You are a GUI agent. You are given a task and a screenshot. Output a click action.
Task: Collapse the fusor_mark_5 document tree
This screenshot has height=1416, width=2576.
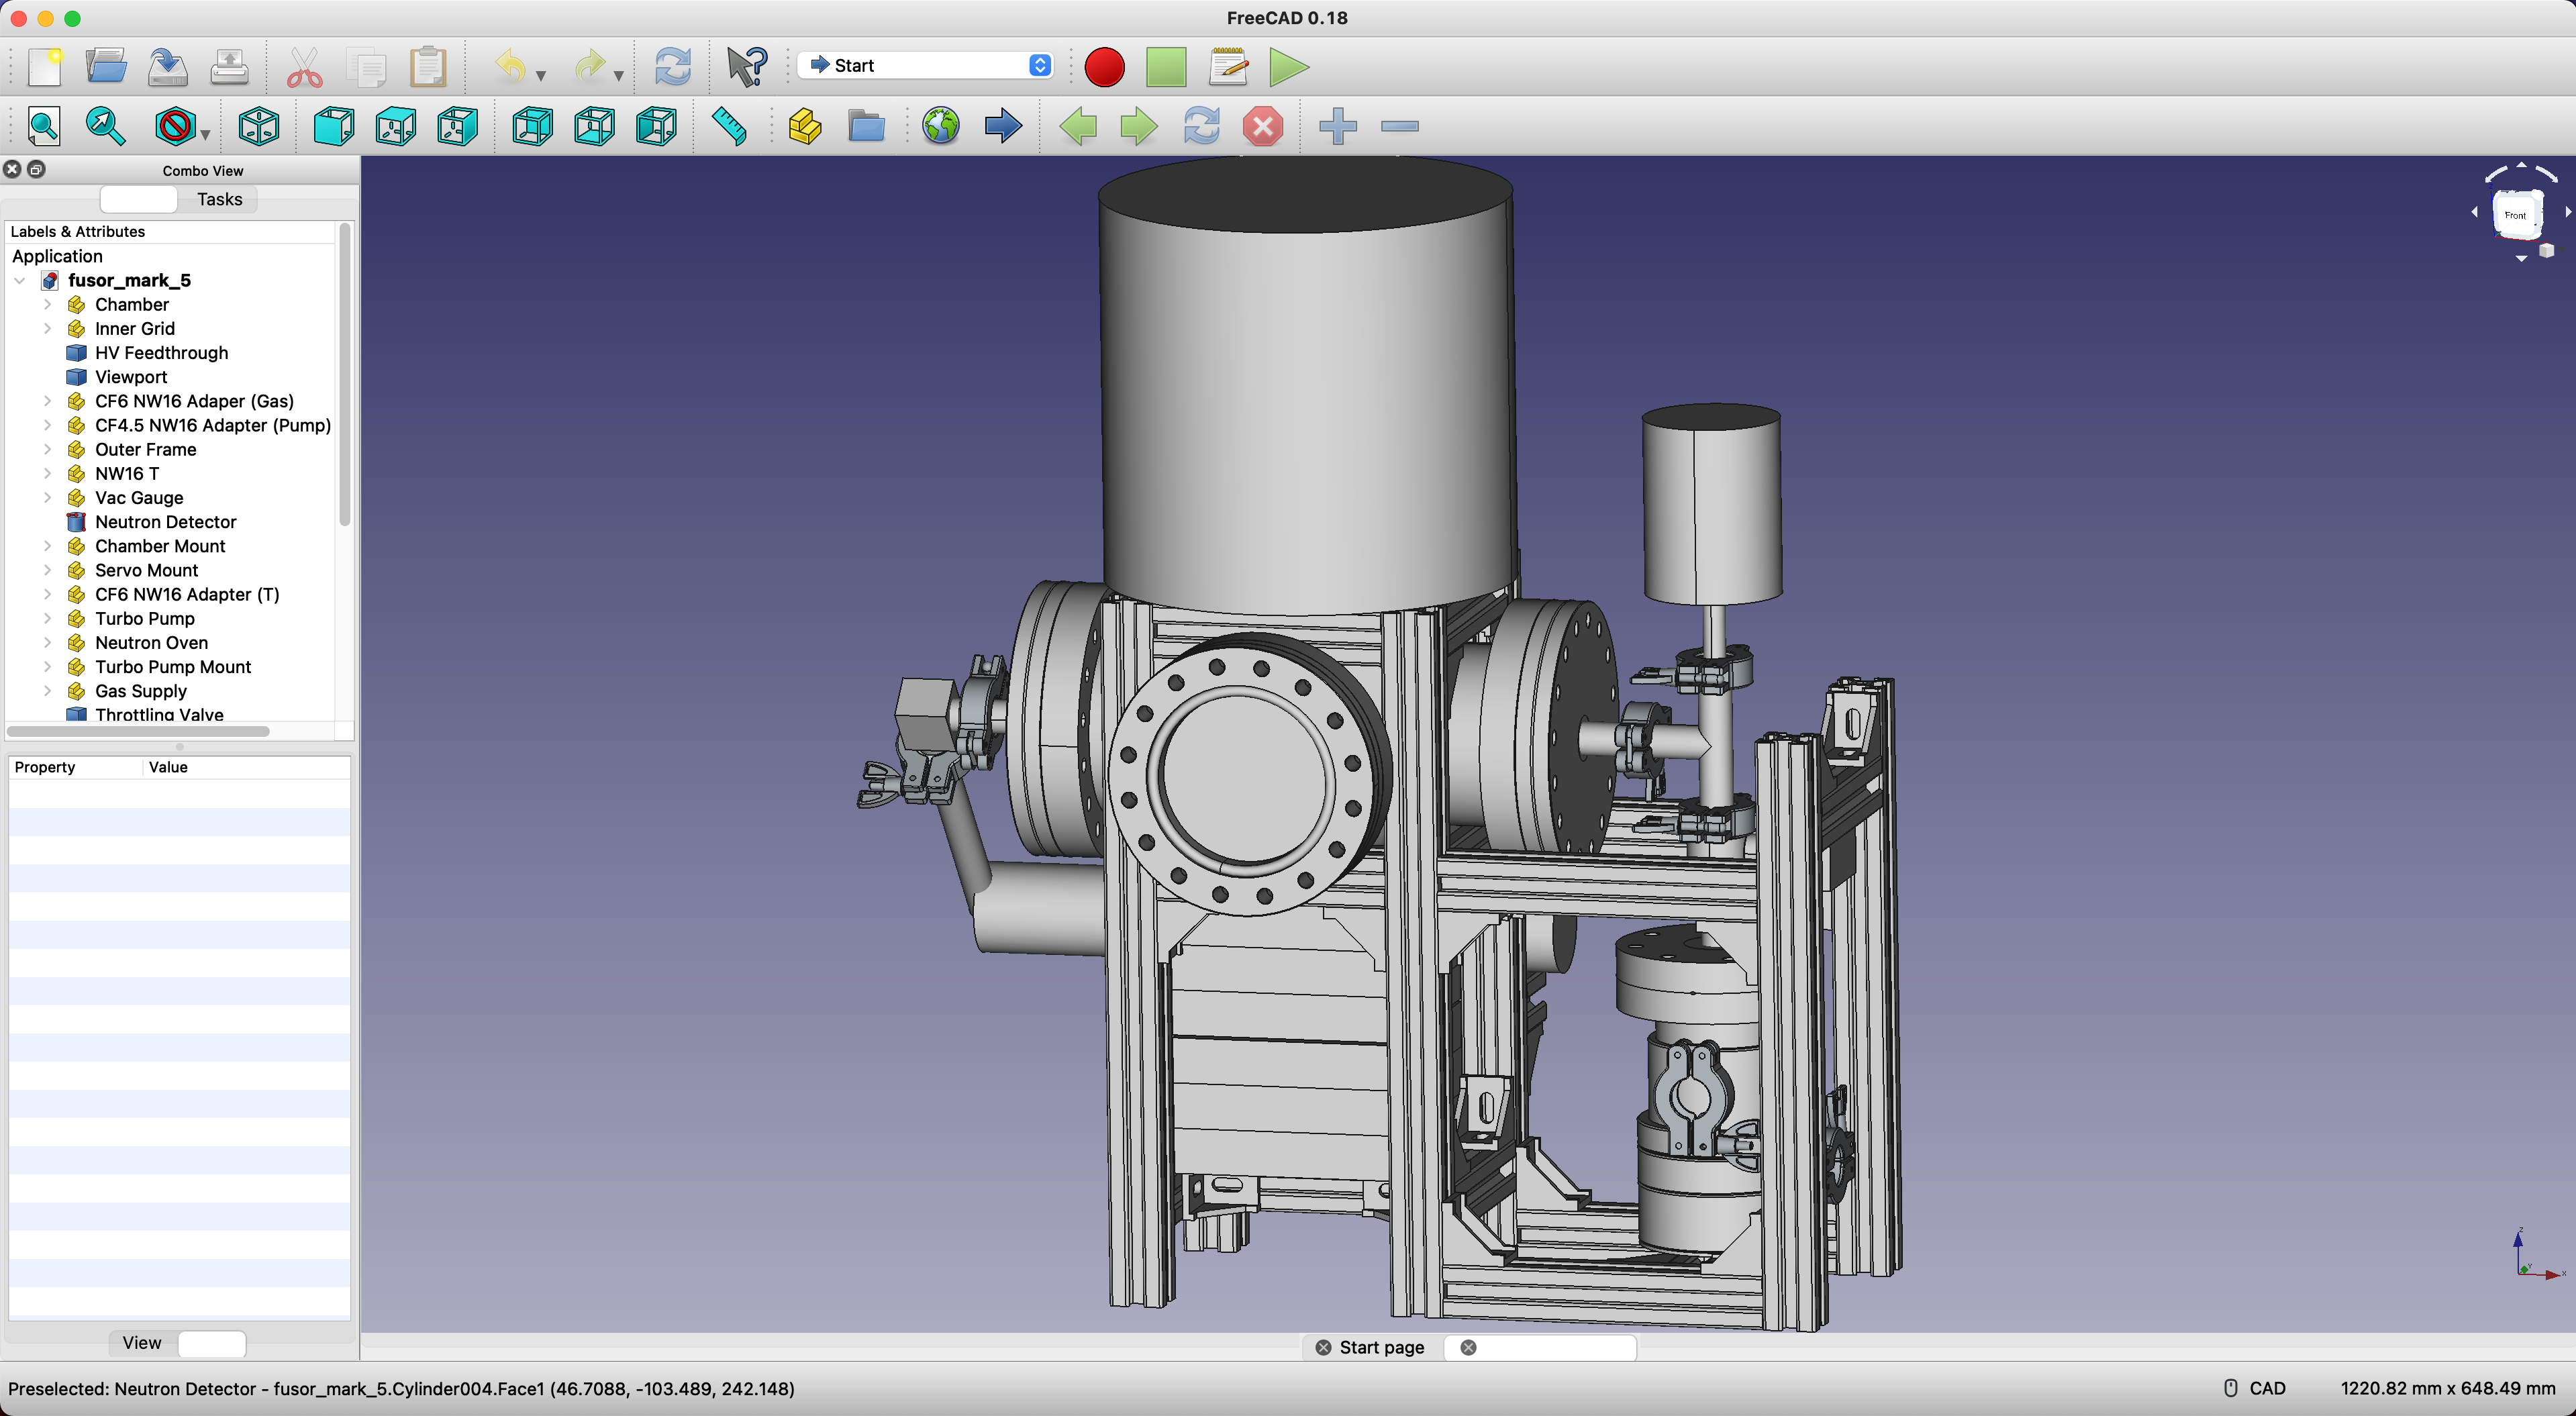(20, 281)
